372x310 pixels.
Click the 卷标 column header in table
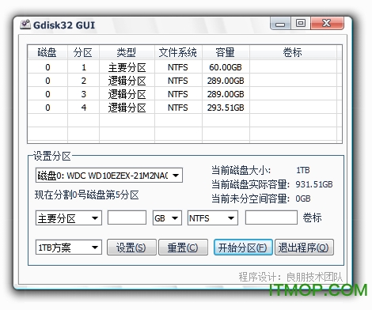[293, 52]
